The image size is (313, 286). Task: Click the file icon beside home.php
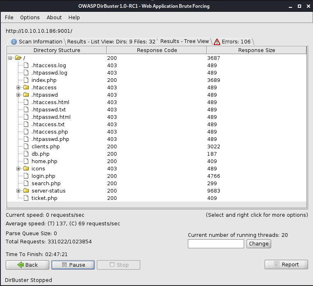pos(26,161)
